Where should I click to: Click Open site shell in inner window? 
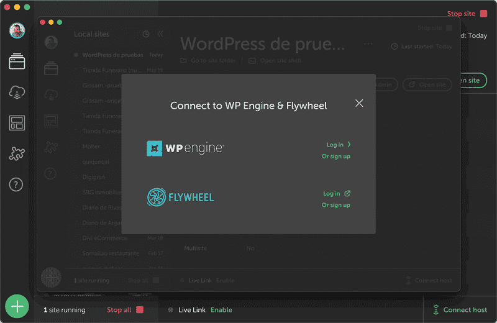[x=275, y=60]
